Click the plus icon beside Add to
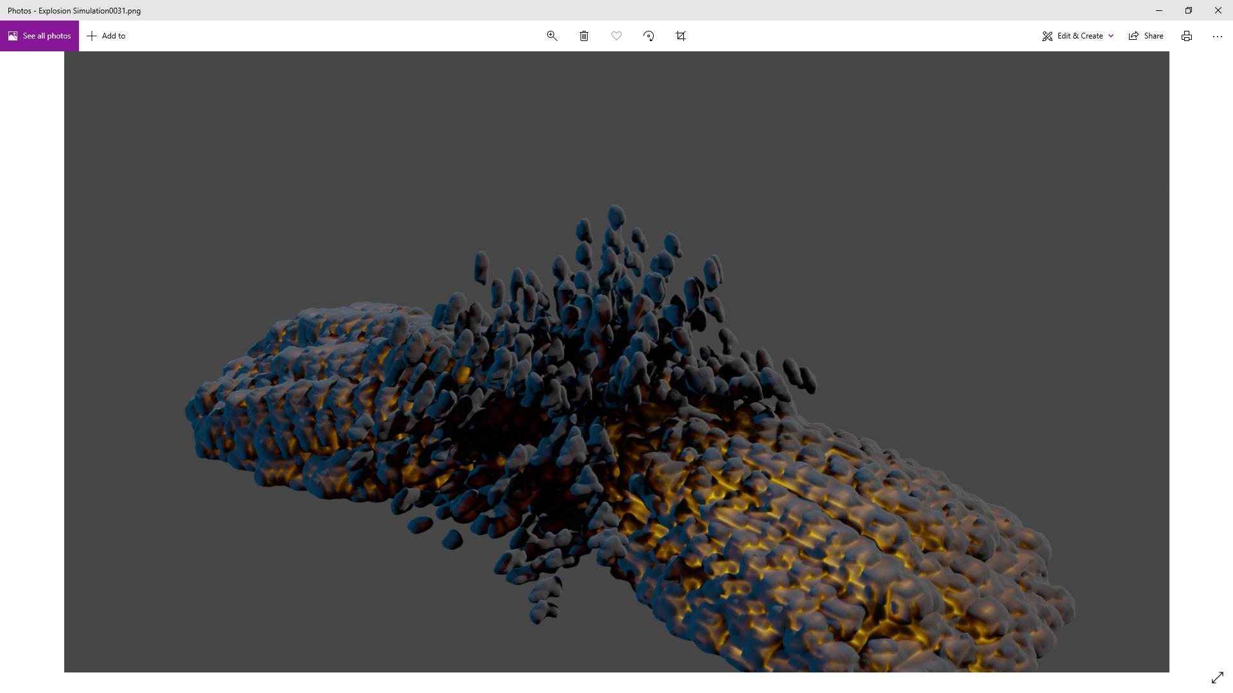Viewport: 1233px width, 693px height. pyautogui.click(x=92, y=36)
